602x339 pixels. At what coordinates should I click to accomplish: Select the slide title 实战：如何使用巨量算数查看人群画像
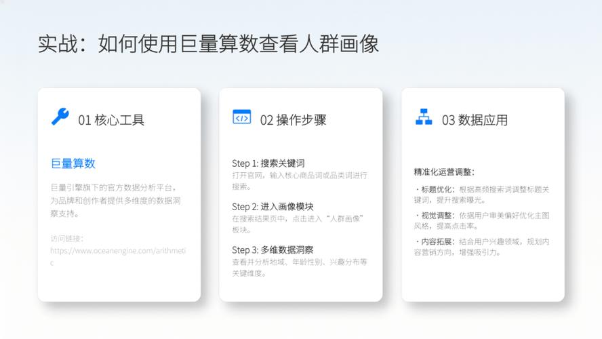click(x=209, y=43)
